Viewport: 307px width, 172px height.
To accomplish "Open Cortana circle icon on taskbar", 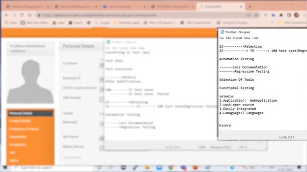I will [99, 168].
